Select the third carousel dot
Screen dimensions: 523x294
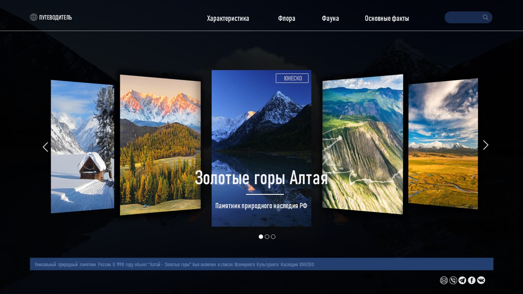(x=273, y=236)
